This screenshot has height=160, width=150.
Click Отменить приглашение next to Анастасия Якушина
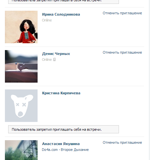(x=122, y=142)
